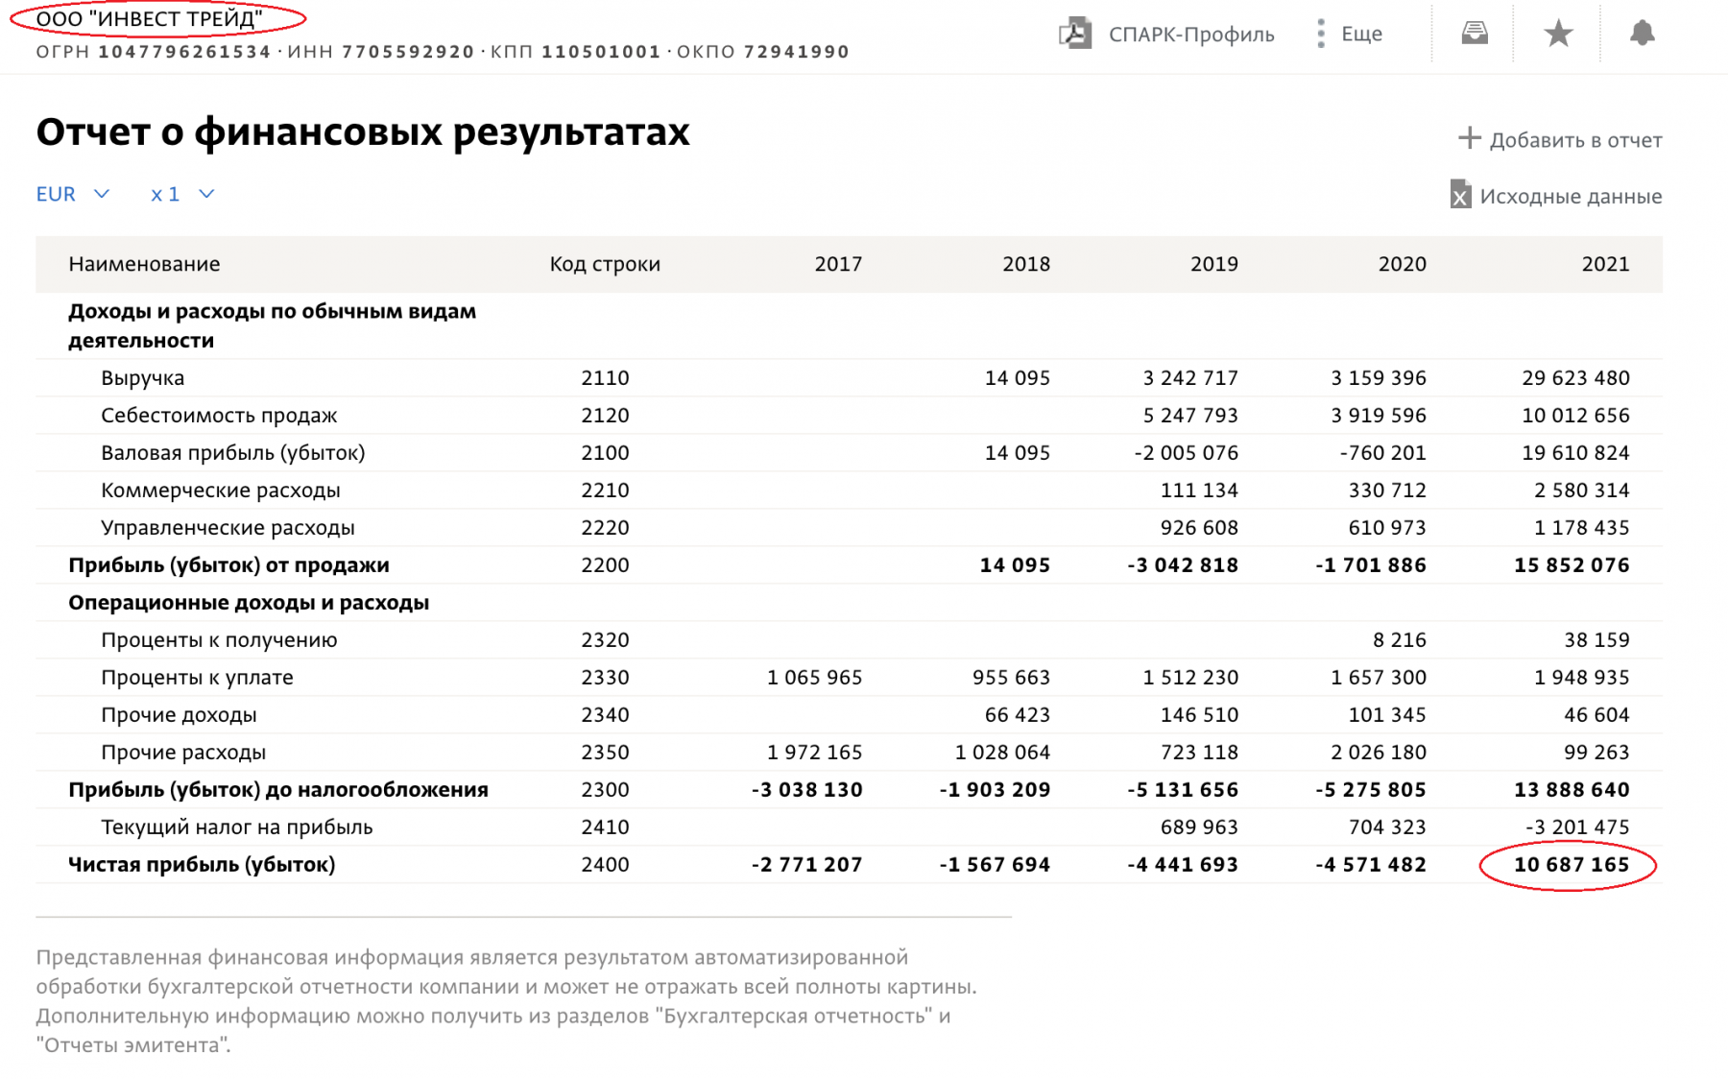Click the notification bell icon
The image size is (1728, 1079).
tap(1643, 34)
